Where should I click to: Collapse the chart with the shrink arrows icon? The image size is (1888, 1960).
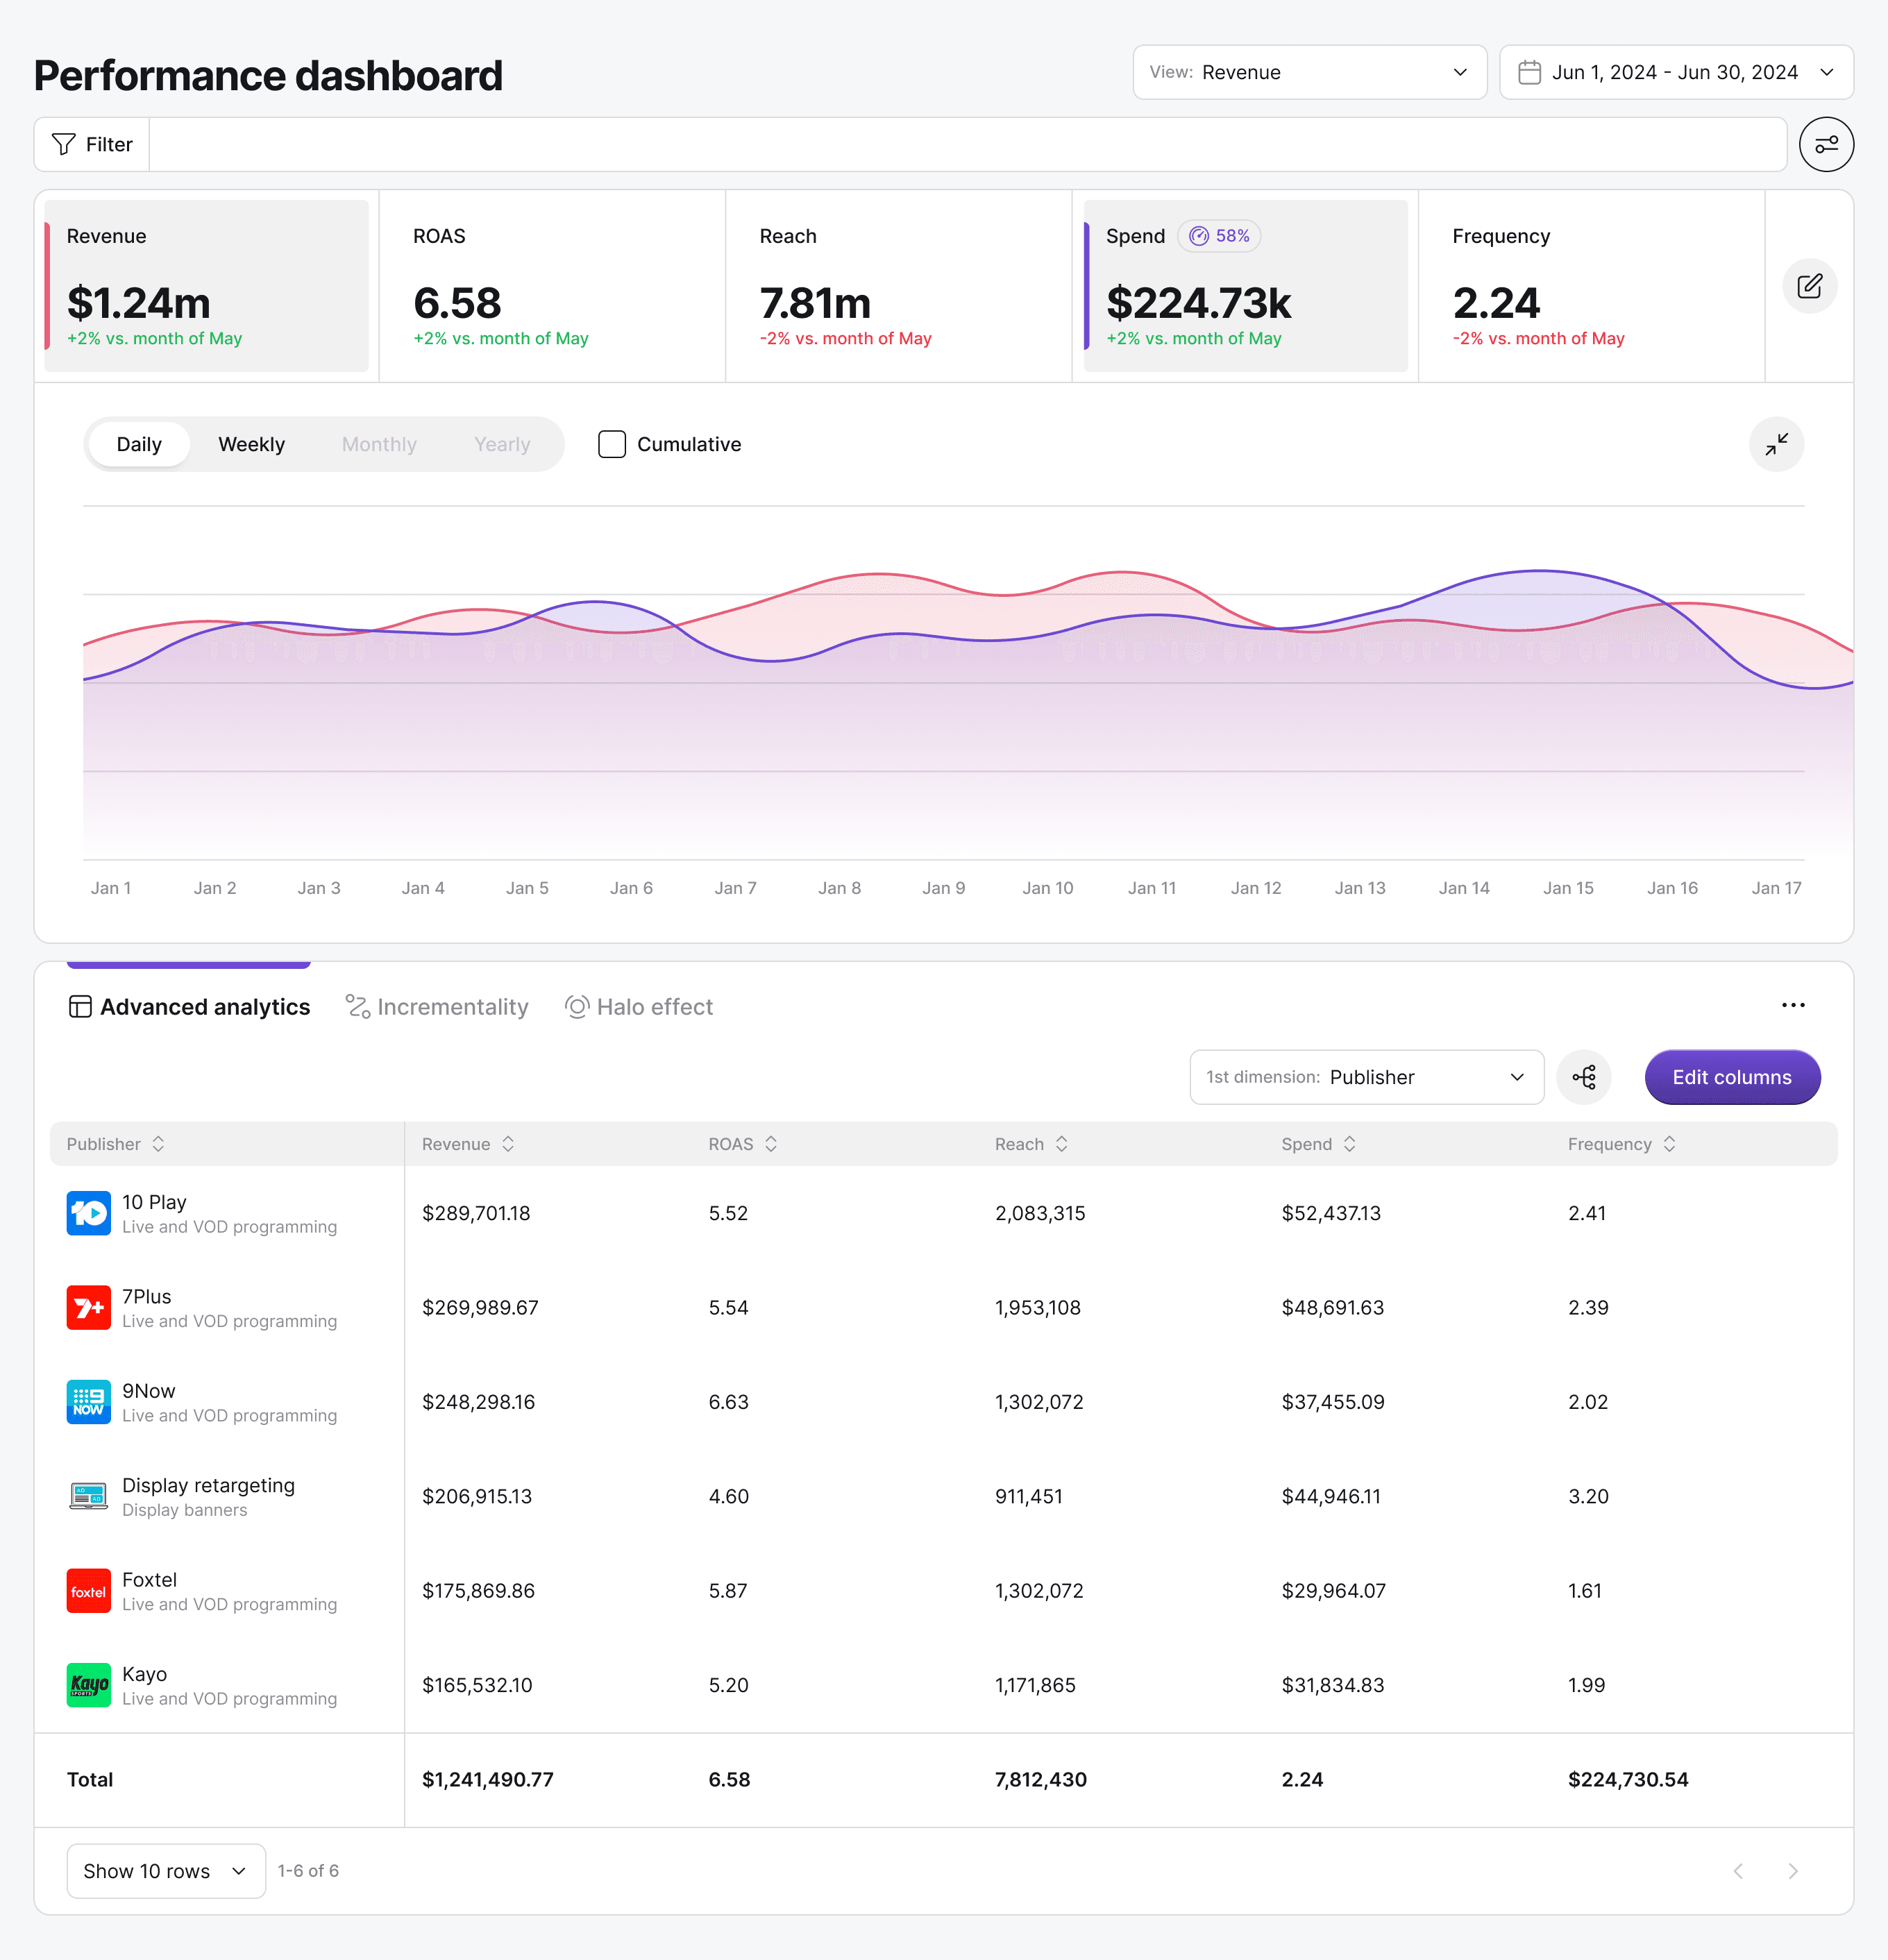[1776, 444]
